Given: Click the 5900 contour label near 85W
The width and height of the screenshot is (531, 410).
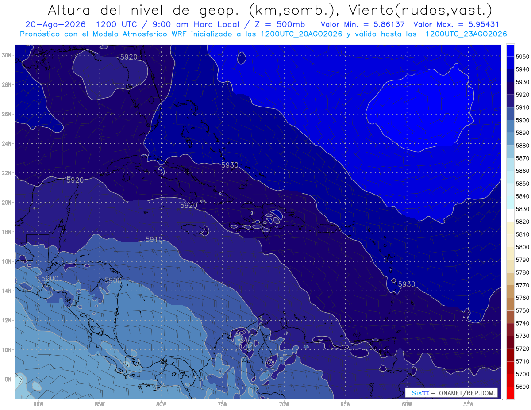Looking at the screenshot, I should pos(113,280).
